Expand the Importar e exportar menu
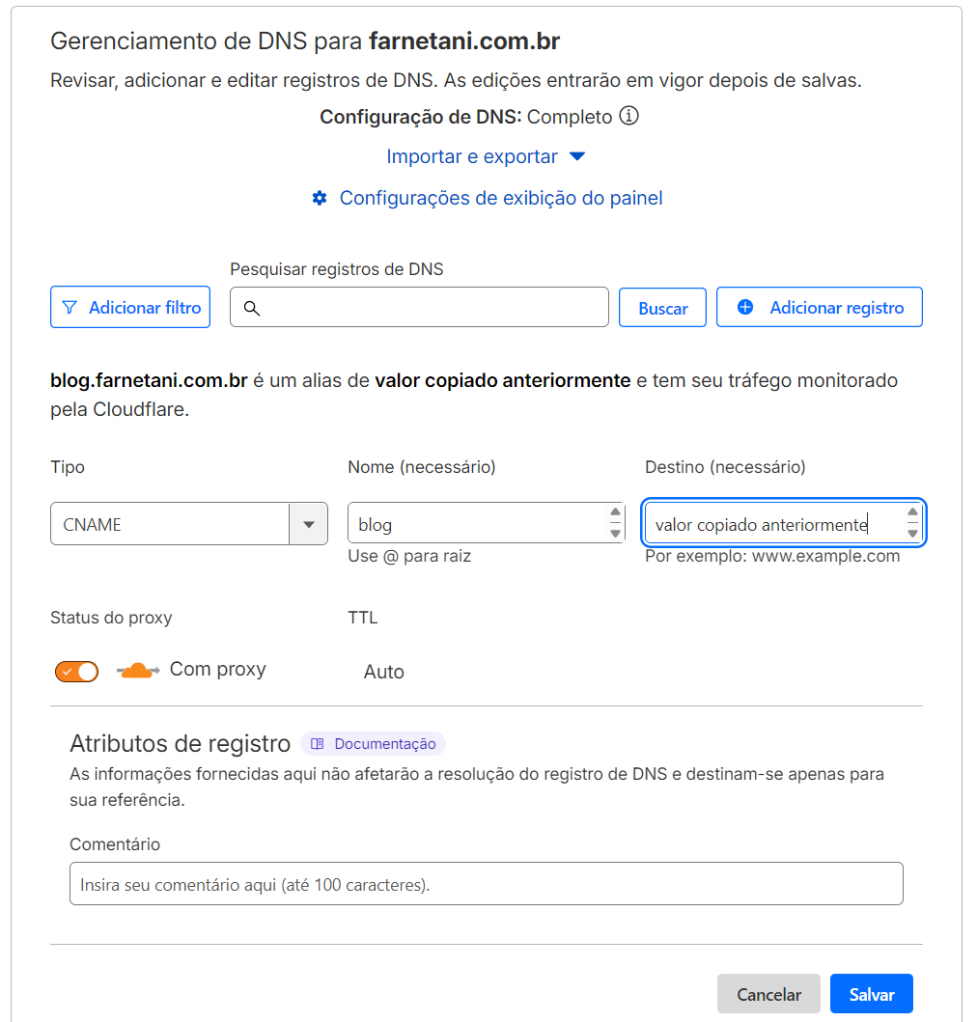The height and width of the screenshot is (1022, 977). [486, 155]
